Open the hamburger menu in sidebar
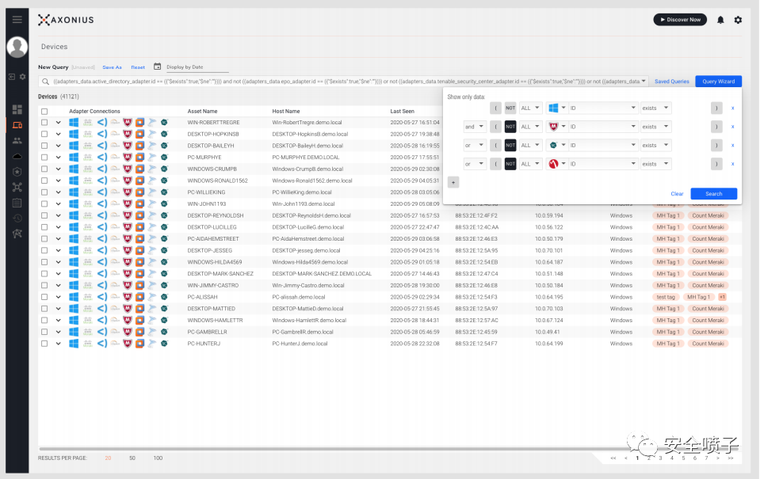Viewport: 764px width, 479px height. [17, 20]
